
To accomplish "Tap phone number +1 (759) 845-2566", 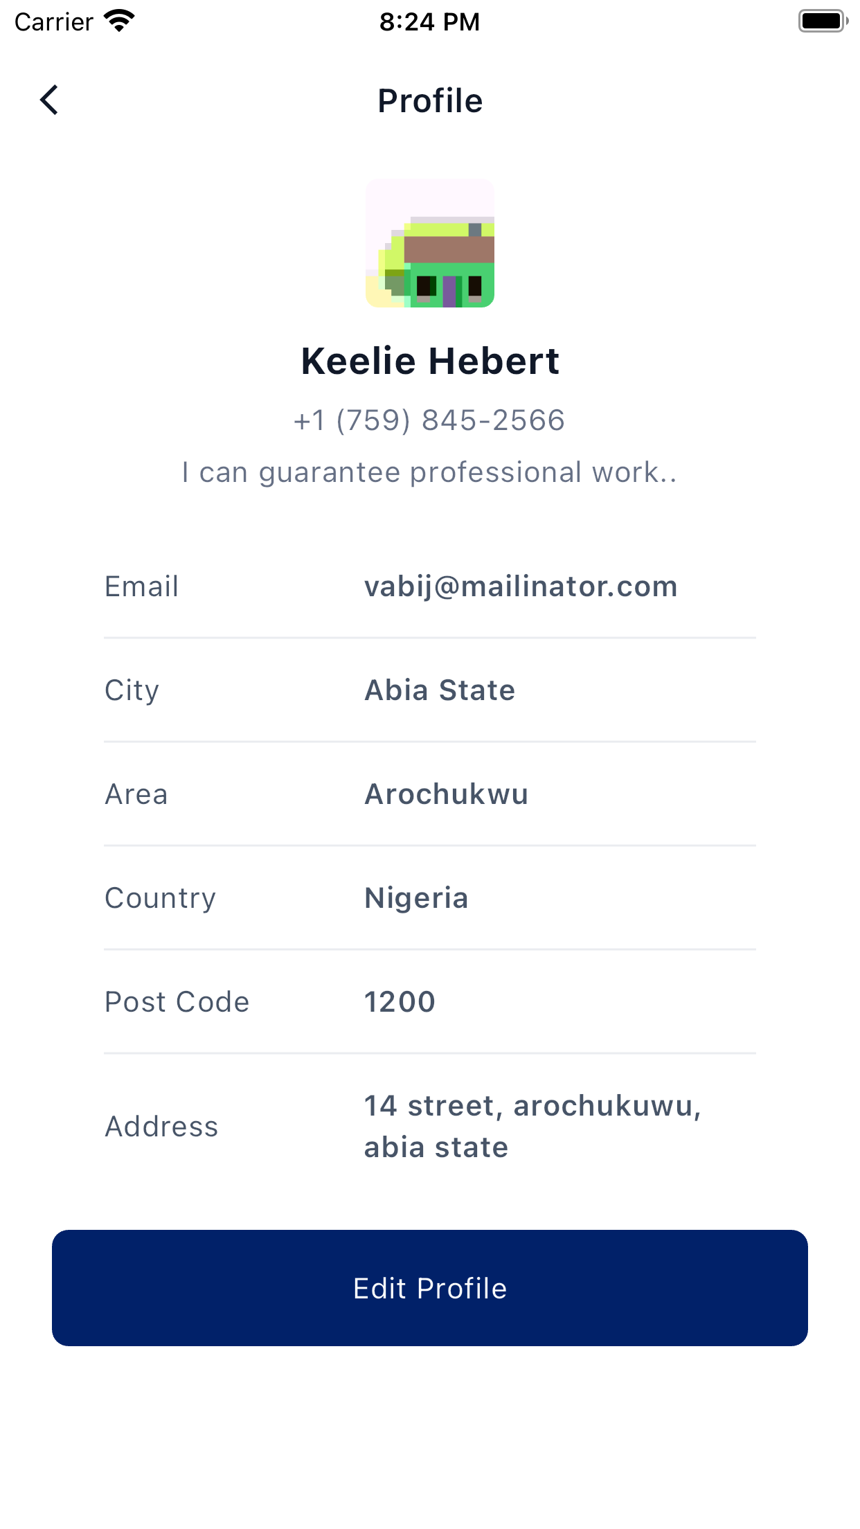I will coord(430,420).
